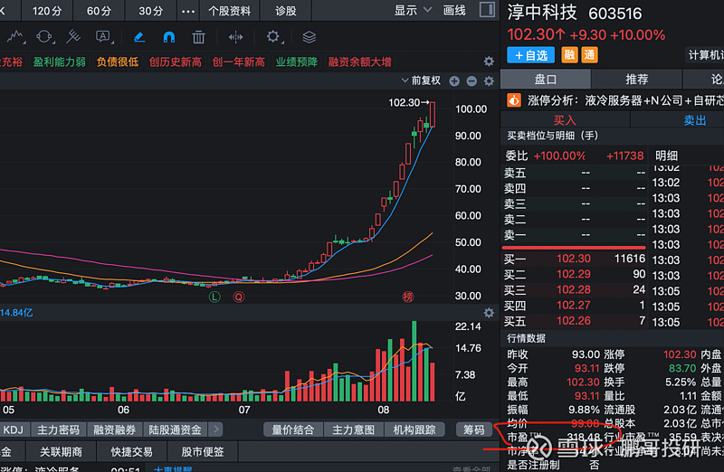Open 个股资料 tab
Image resolution: width=724 pixels, height=472 pixels.
tap(230, 11)
